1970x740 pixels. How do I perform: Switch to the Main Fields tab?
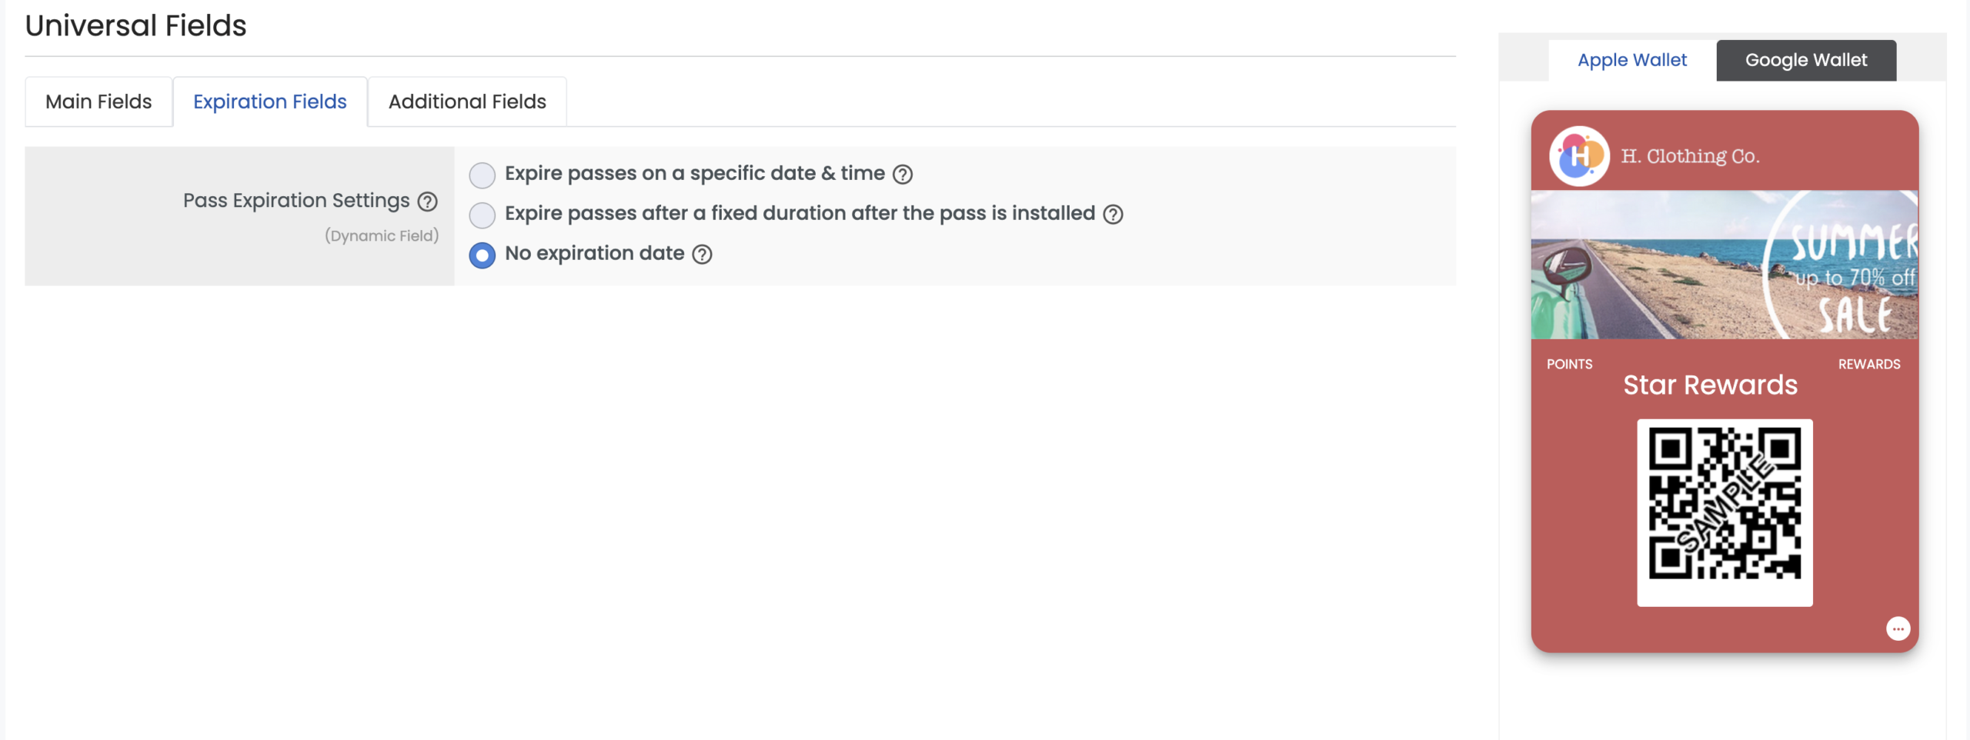(x=98, y=101)
